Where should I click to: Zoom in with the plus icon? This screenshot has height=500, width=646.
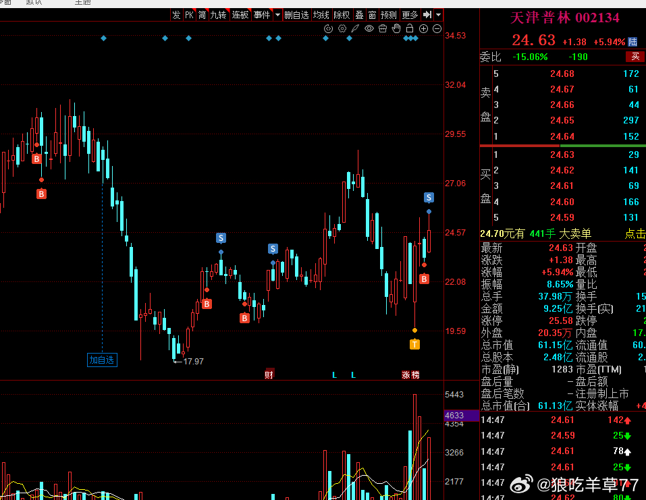[423, 28]
